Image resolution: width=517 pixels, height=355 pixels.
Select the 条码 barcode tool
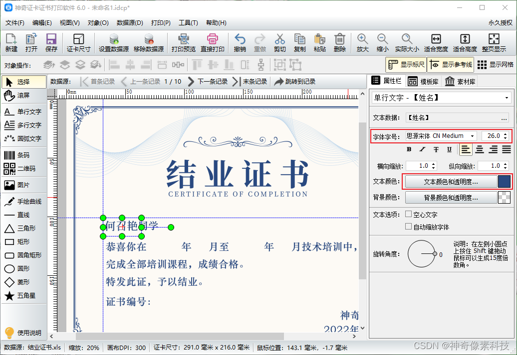coord(23,155)
